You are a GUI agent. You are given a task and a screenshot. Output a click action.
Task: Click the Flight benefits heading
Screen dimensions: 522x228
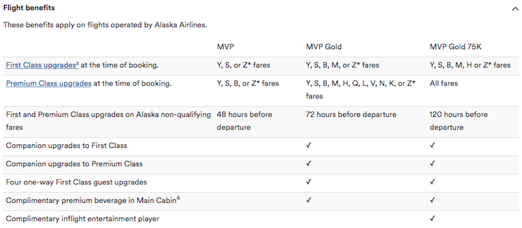point(29,8)
